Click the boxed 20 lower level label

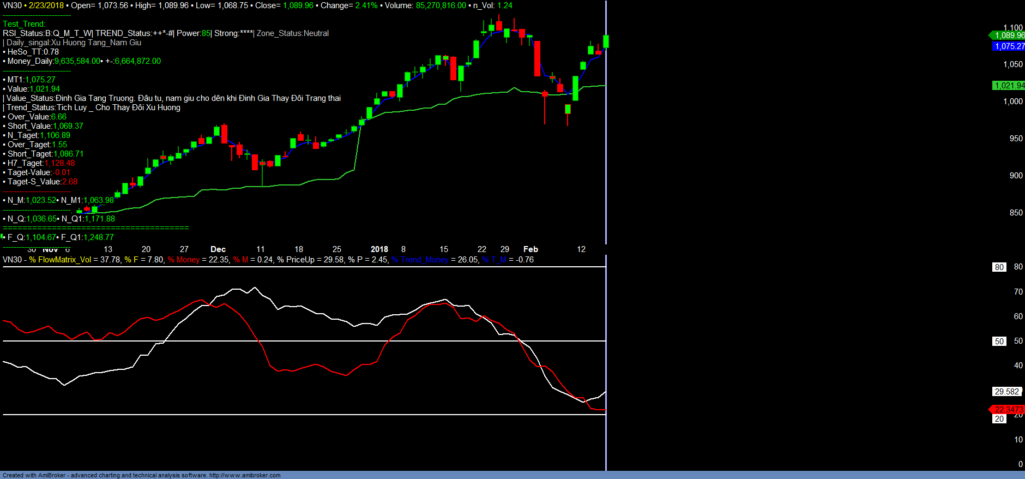pyautogui.click(x=999, y=419)
